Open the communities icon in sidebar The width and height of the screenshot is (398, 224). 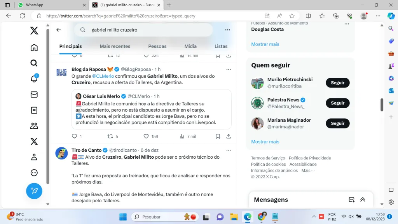[34, 126]
